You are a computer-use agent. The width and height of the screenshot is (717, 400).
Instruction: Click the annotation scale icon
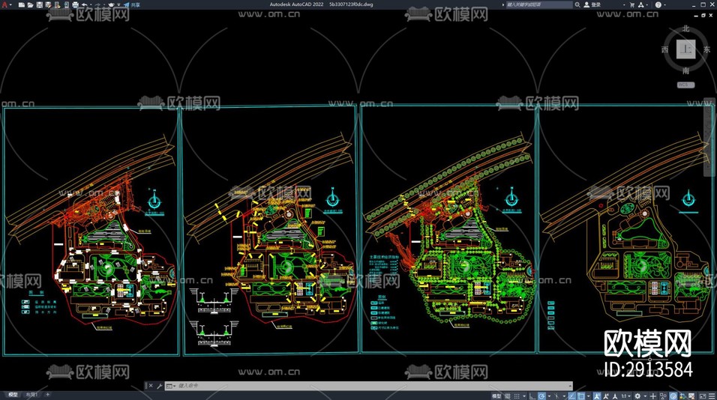615,396
